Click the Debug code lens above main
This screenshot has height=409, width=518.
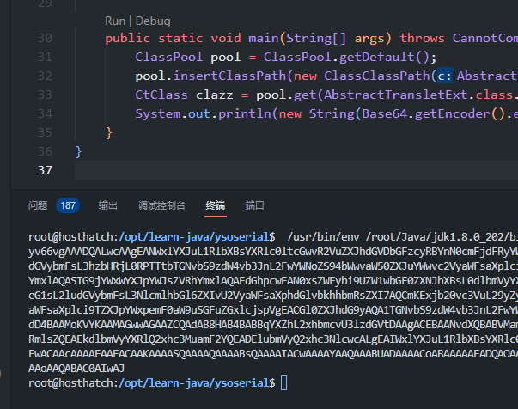(x=153, y=21)
